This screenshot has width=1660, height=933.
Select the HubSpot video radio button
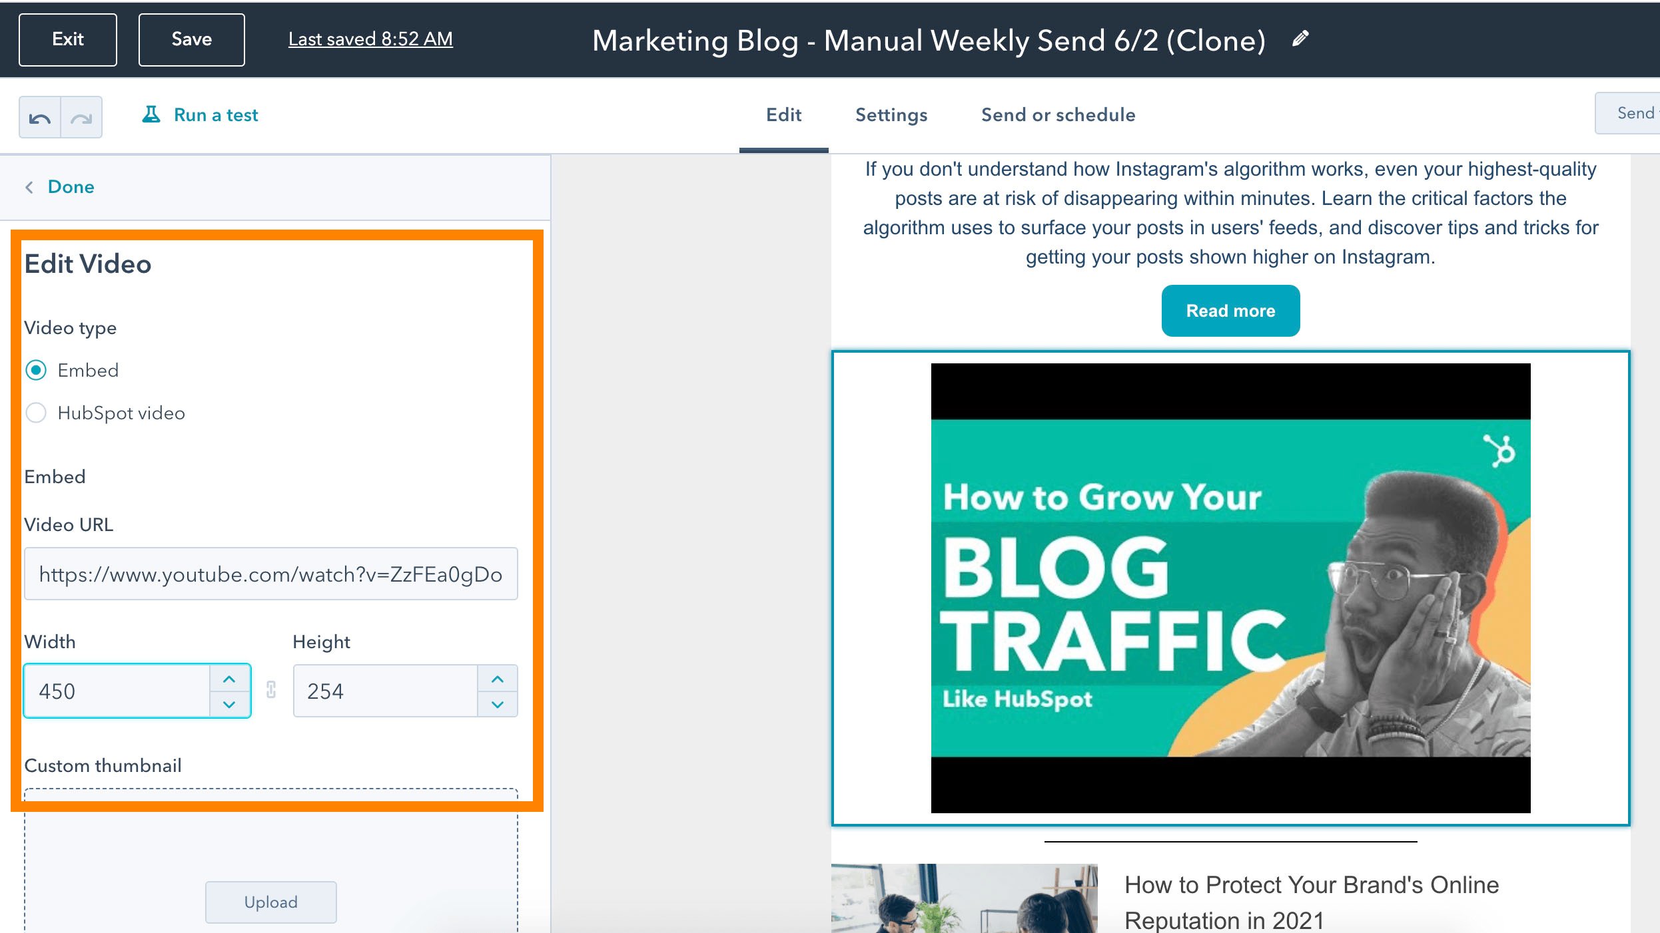[37, 413]
